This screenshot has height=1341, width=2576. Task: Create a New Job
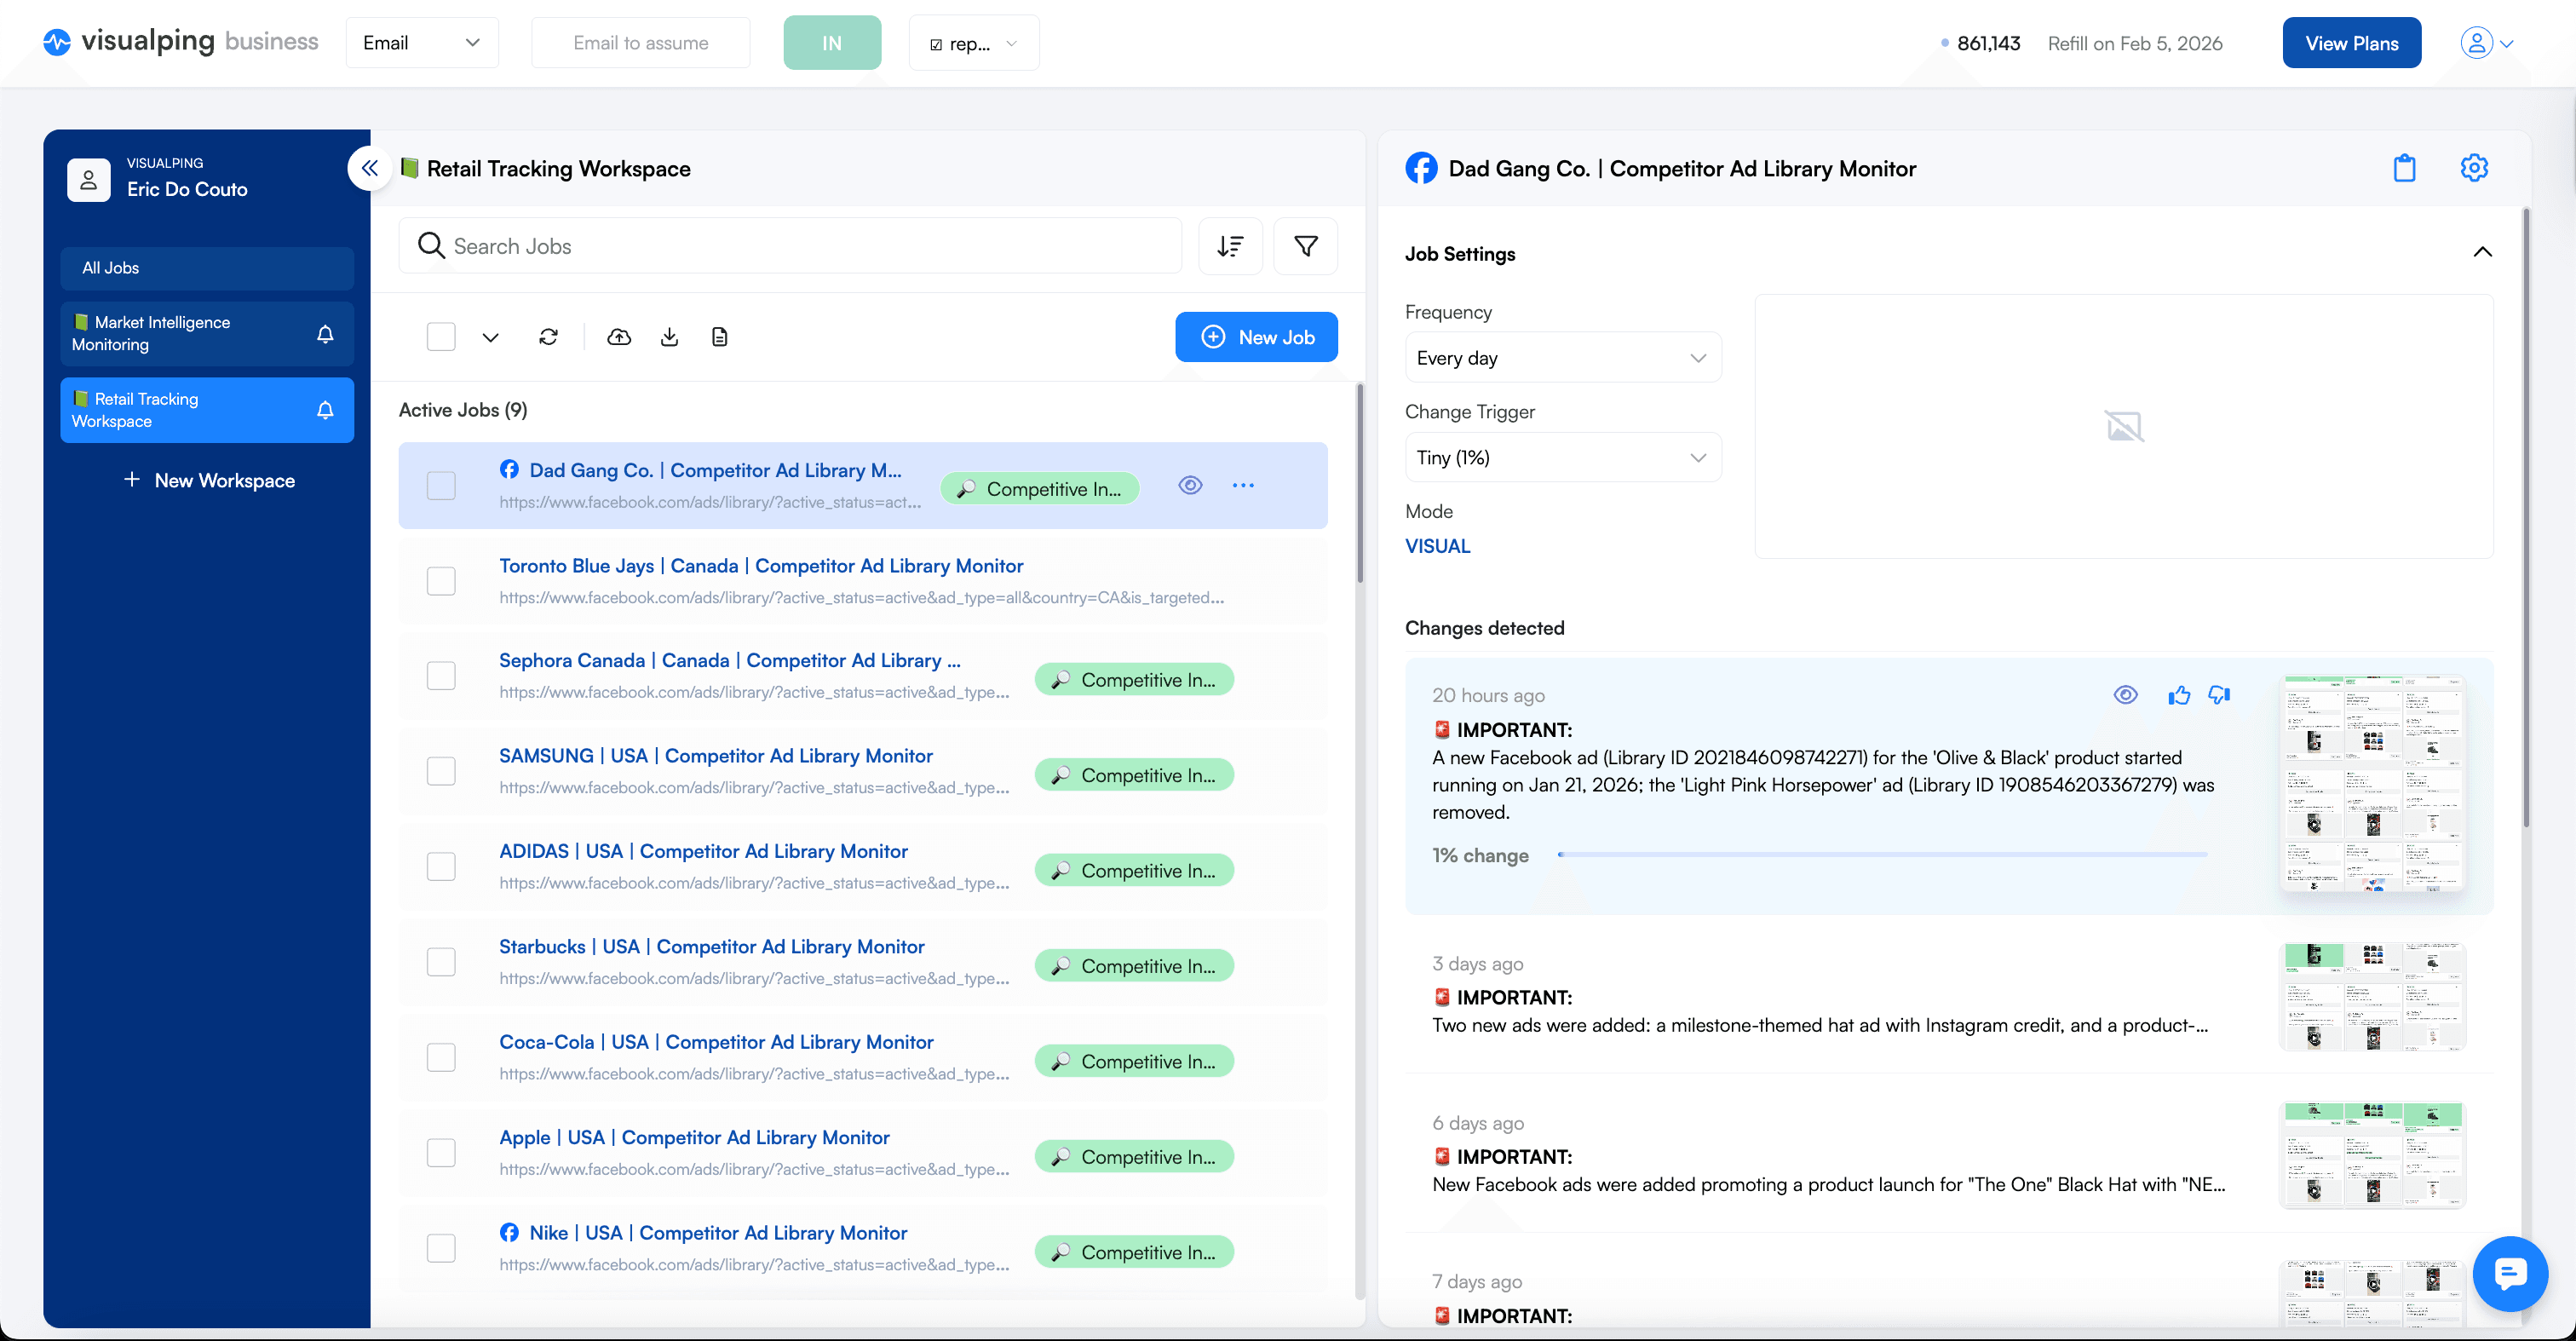(x=1256, y=337)
